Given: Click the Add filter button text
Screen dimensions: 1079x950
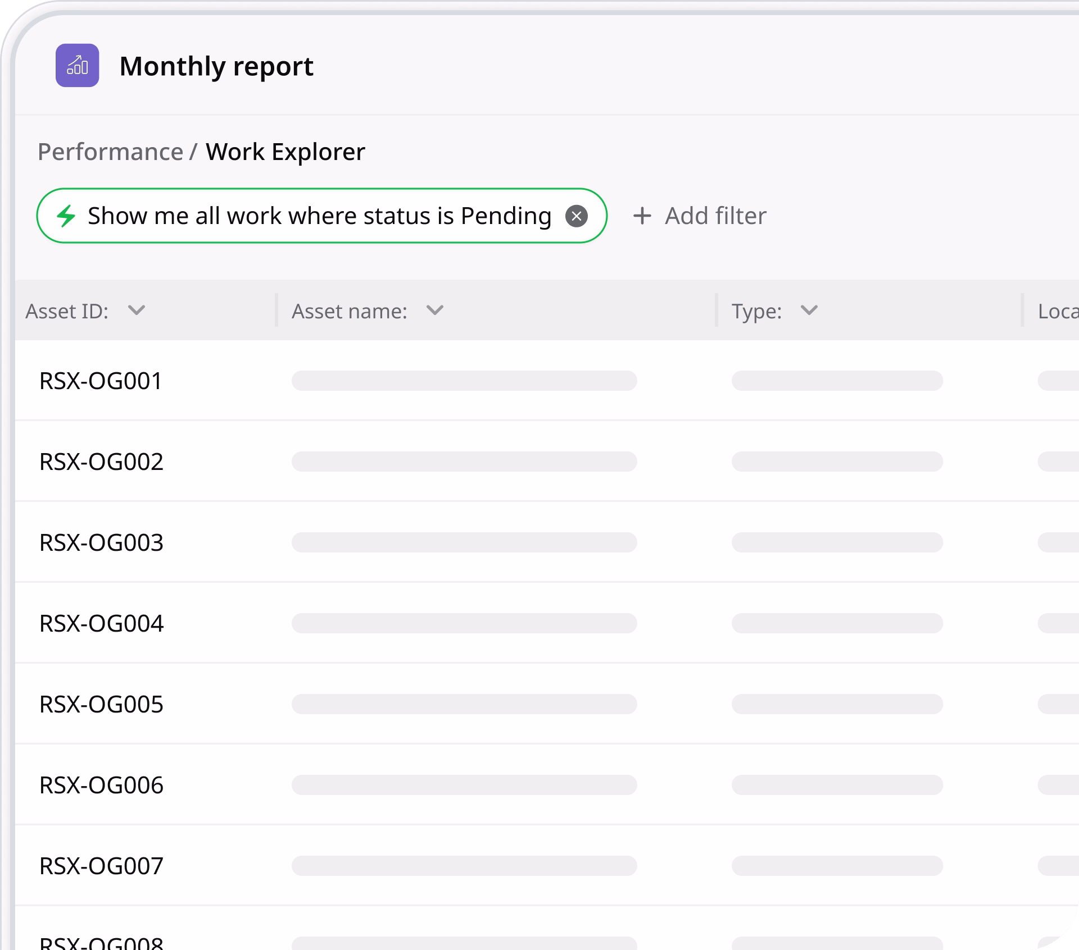Looking at the screenshot, I should click(715, 216).
